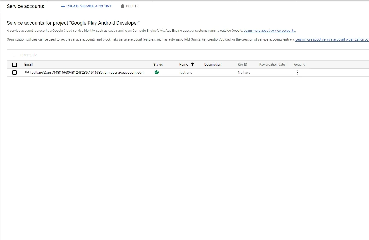Select the fastlane cell in Name column

186,73
